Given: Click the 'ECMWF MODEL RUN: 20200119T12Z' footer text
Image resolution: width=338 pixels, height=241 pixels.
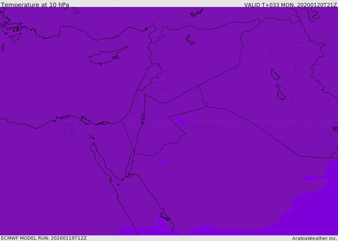Looking at the screenshot, I should point(44,238).
